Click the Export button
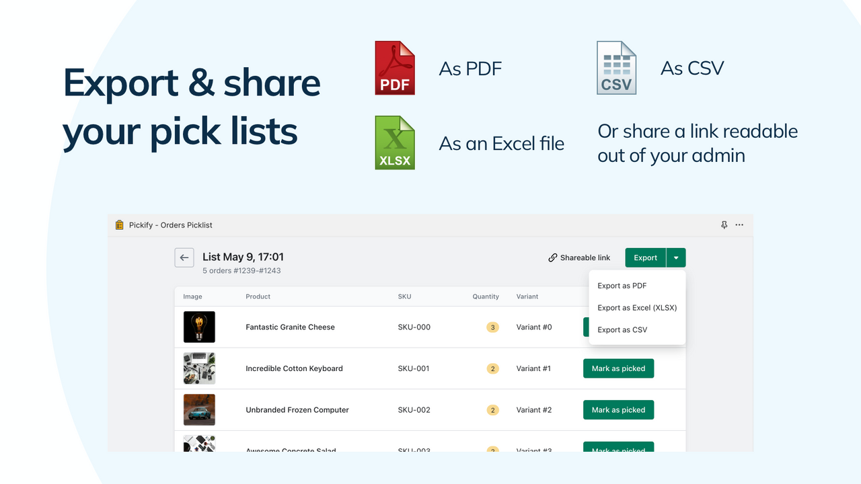The height and width of the screenshot is (484, 861). 645,257
